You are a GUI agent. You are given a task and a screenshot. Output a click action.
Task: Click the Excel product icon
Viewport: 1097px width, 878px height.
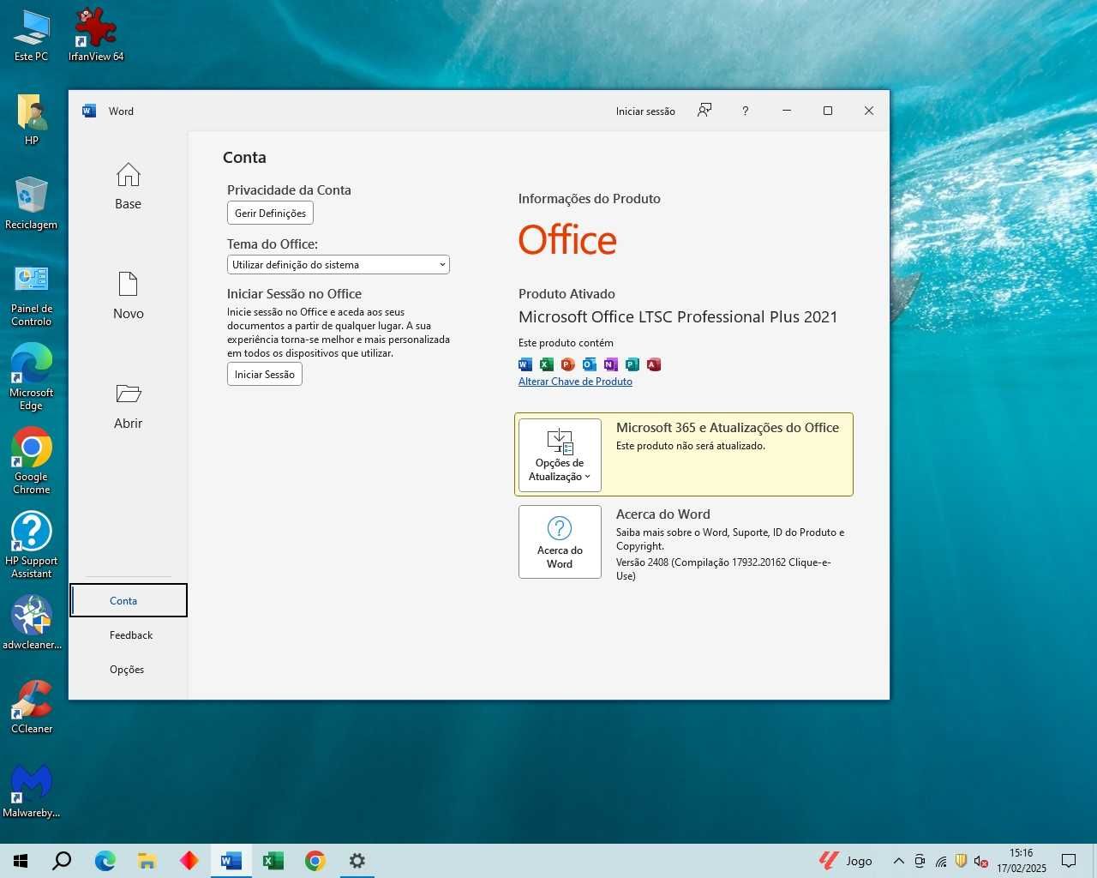[x=547, y=364]
